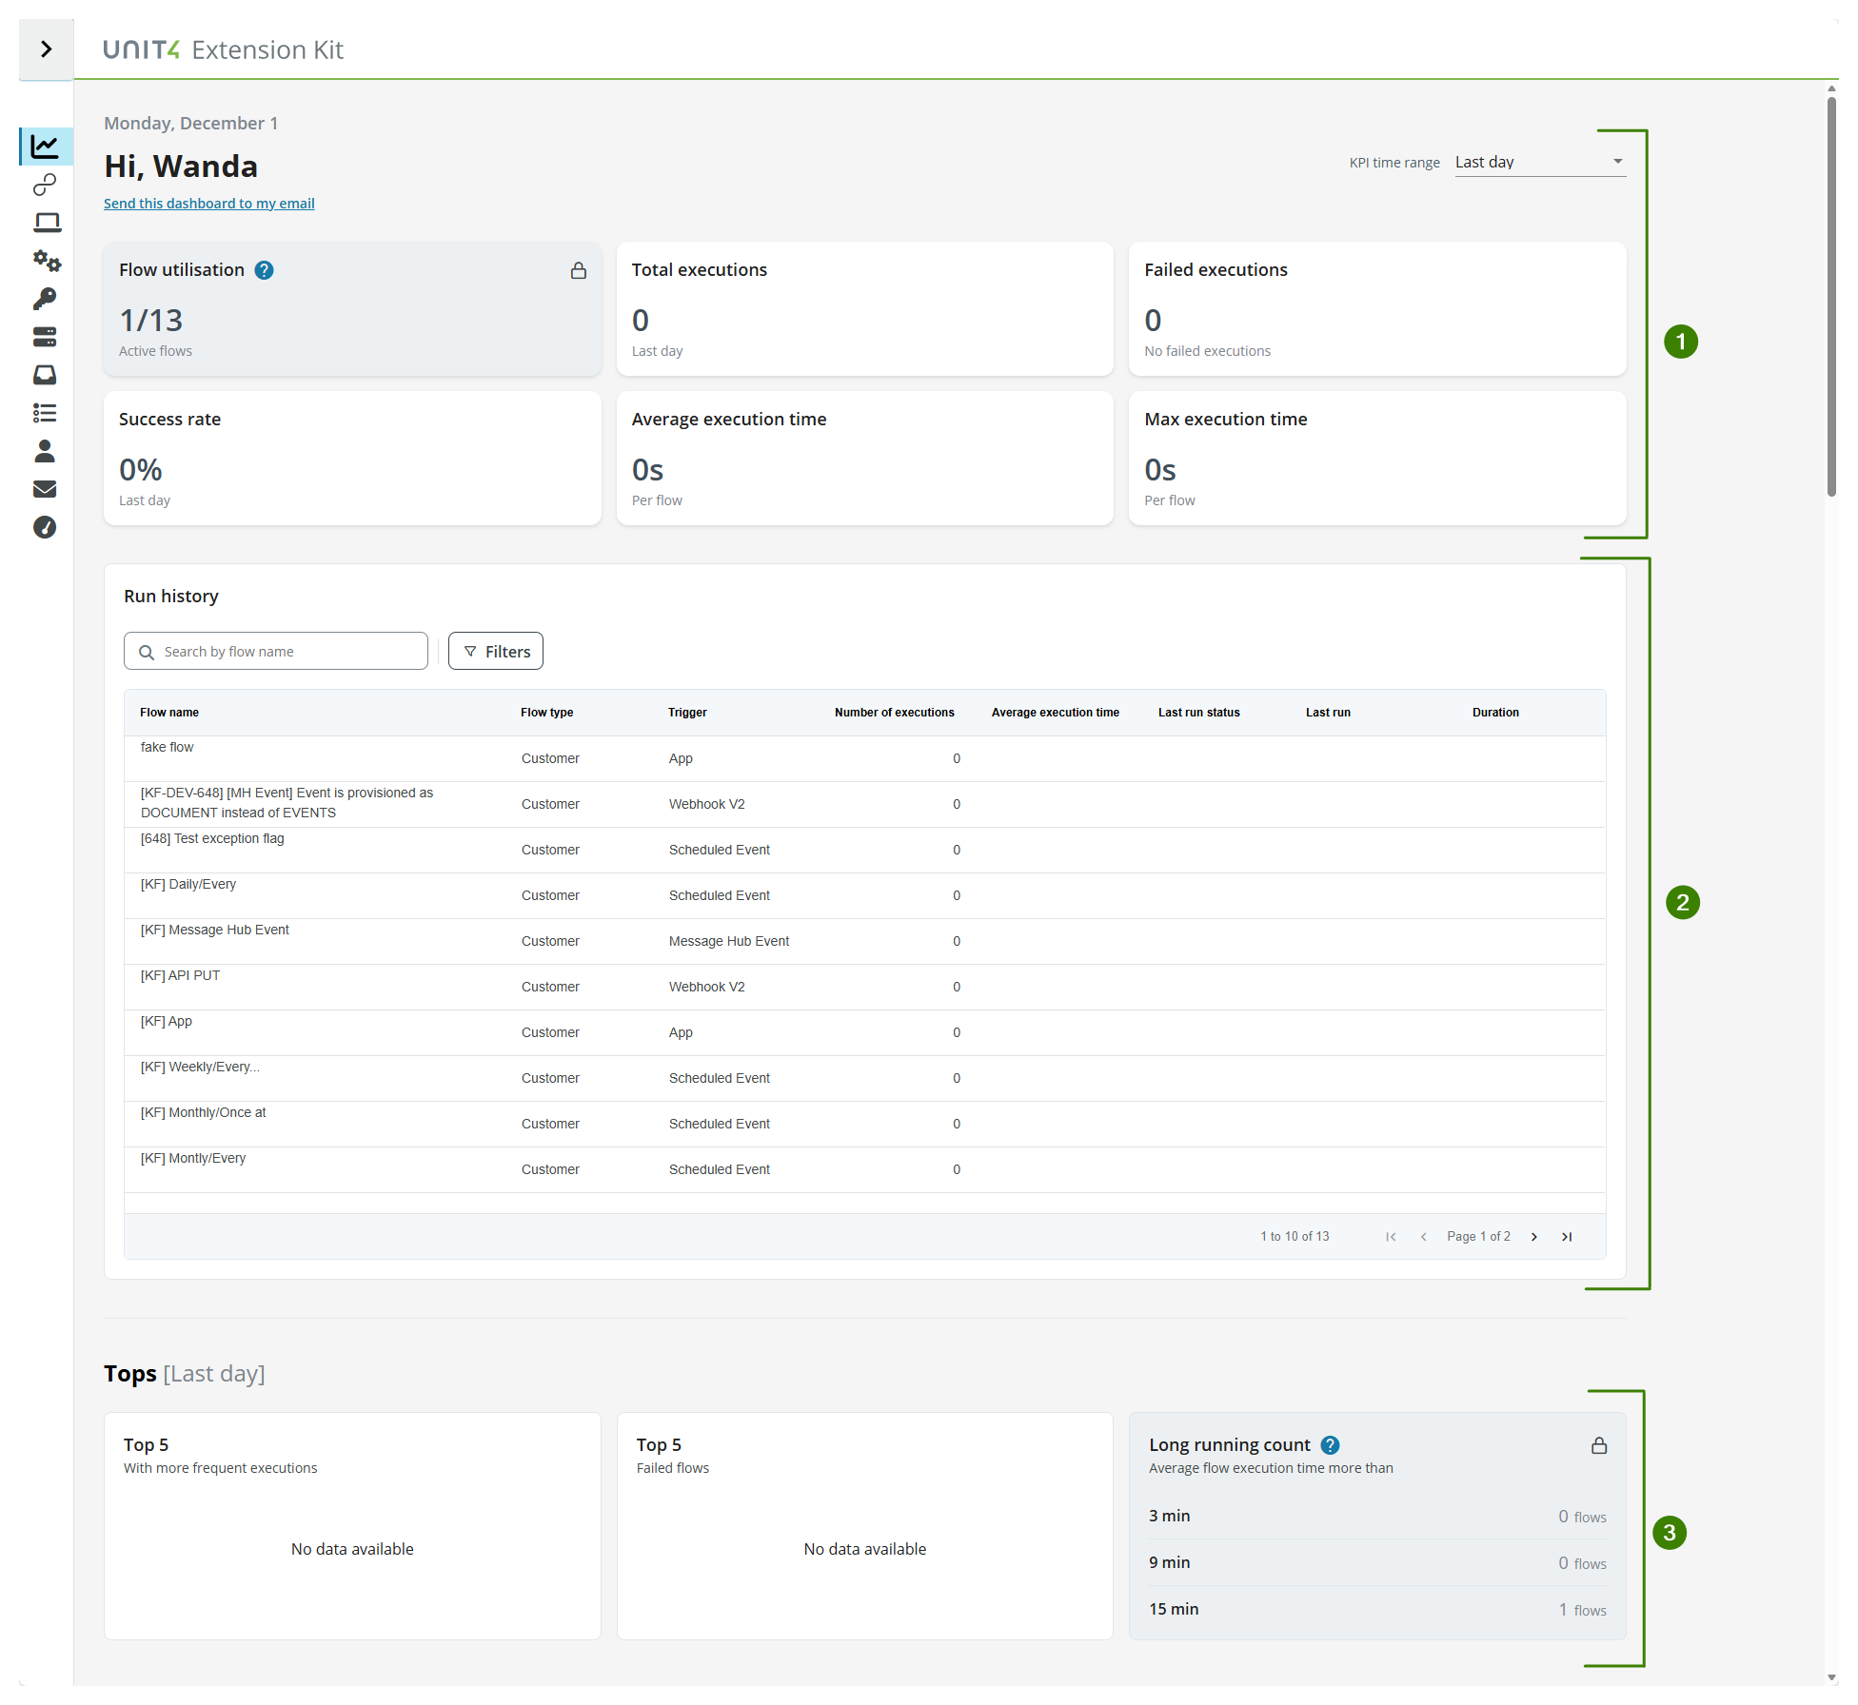Open the gauge monitoring icon at sidebar bottom
Viewport: 1858px width, 1705px height.
click(x=46, y=527)
